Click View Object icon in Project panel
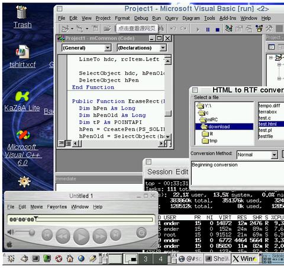 pos(281,47)
